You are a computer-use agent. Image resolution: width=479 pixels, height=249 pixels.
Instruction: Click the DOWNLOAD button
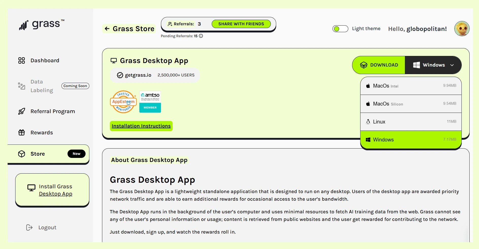coord(379,65)
